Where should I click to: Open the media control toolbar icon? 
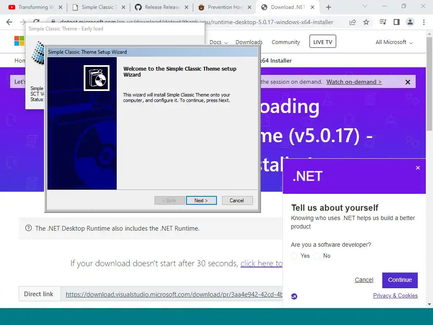click(x=383, y=22)
